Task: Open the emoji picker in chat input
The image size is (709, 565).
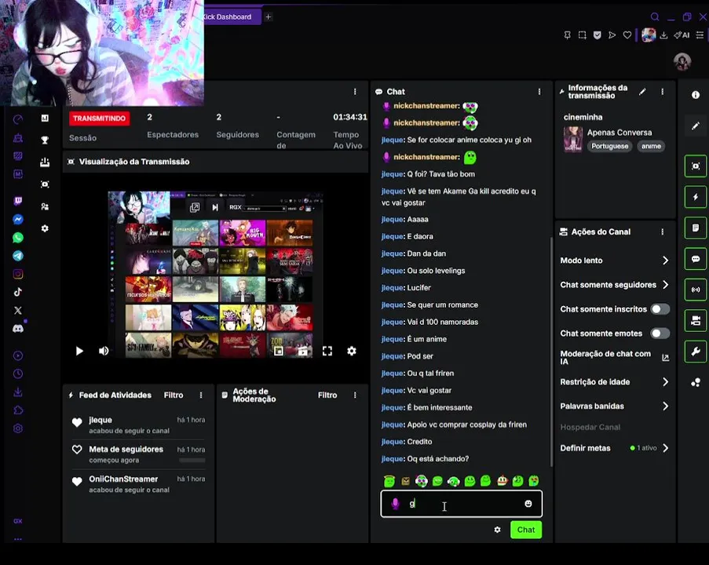Action: (528, 504)
